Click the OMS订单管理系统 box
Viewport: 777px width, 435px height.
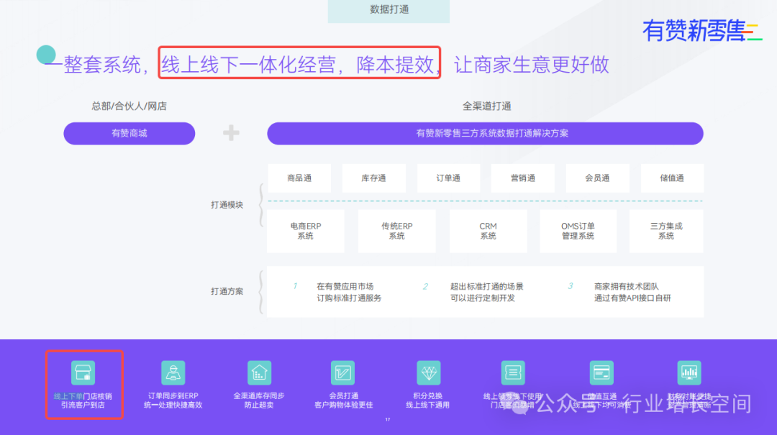tap(578, 231)
